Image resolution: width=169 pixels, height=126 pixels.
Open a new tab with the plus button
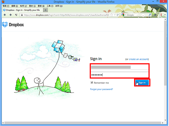tap(45, 10)
